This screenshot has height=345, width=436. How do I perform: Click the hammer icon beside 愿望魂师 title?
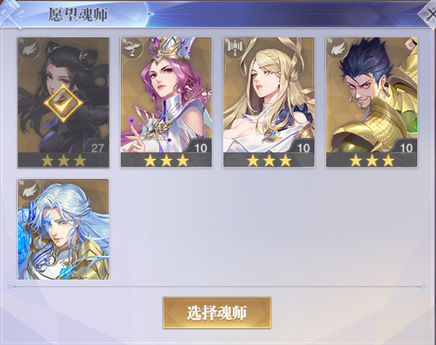pos(11,14)
